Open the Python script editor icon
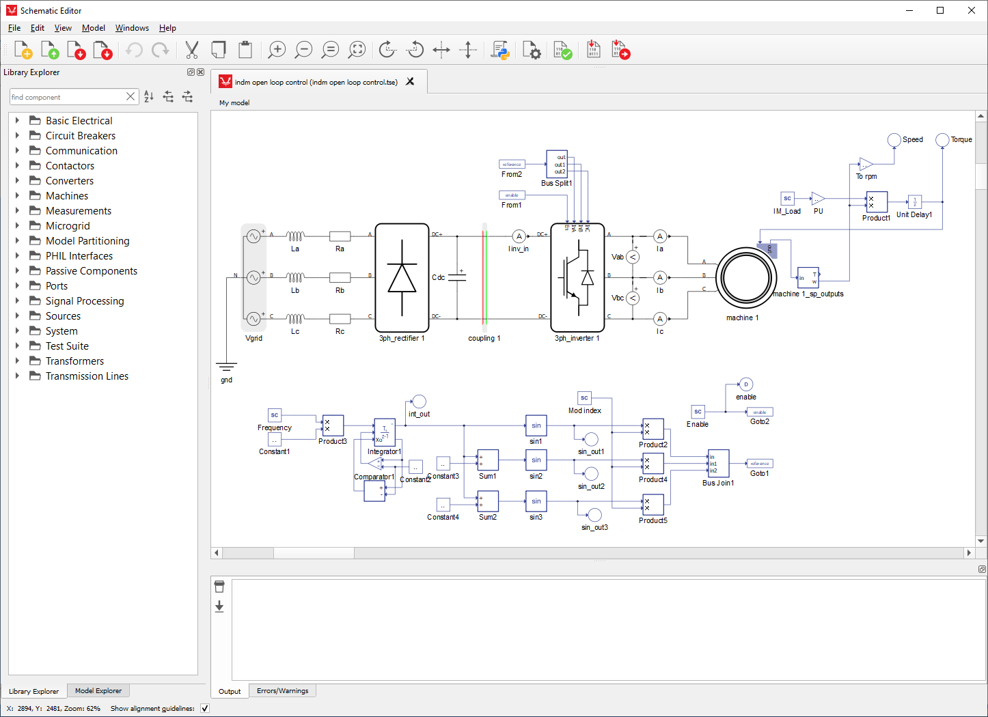The width and height of the screenshot is (988, 717). pos(500,50)
